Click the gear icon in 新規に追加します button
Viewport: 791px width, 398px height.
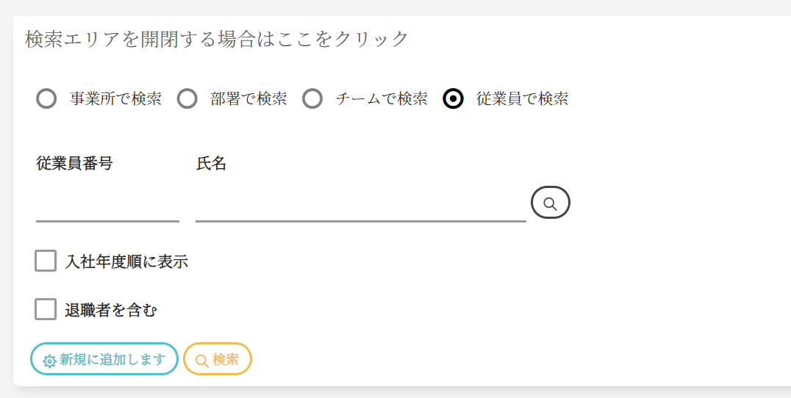tap(49, 361)
